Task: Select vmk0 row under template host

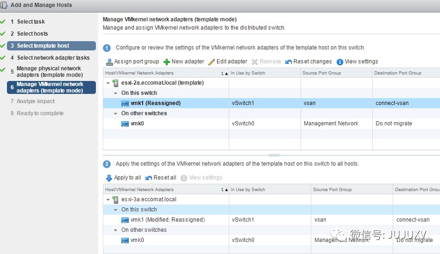Action: (137, 124)
